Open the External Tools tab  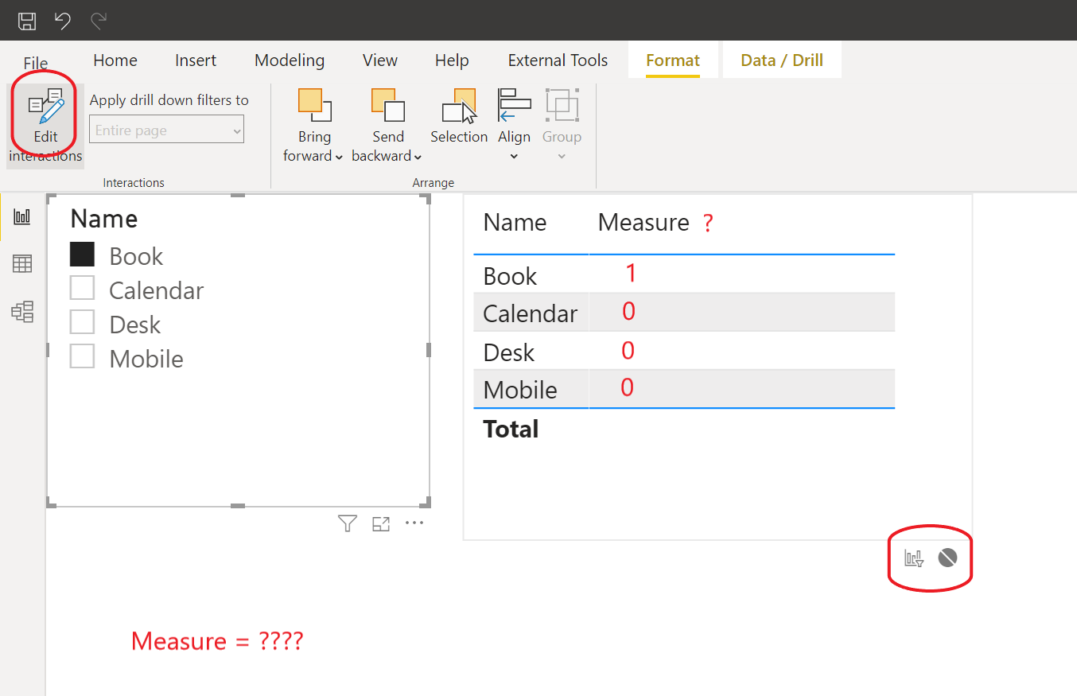point(558,60)
